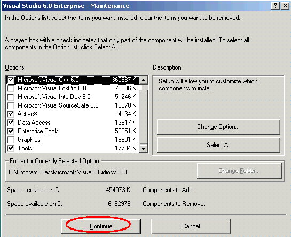Tick the Microsoft Visual SourceSafe 6.0 checkbox
Image resolution: width=291 pixels, height=237 pixels.
click(x=11, y=105)
